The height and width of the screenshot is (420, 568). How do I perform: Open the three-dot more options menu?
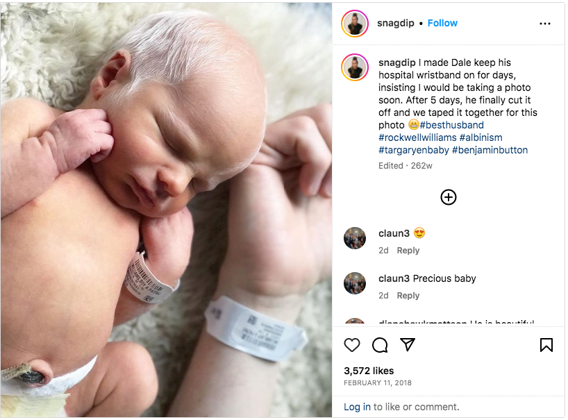[545, 24]
